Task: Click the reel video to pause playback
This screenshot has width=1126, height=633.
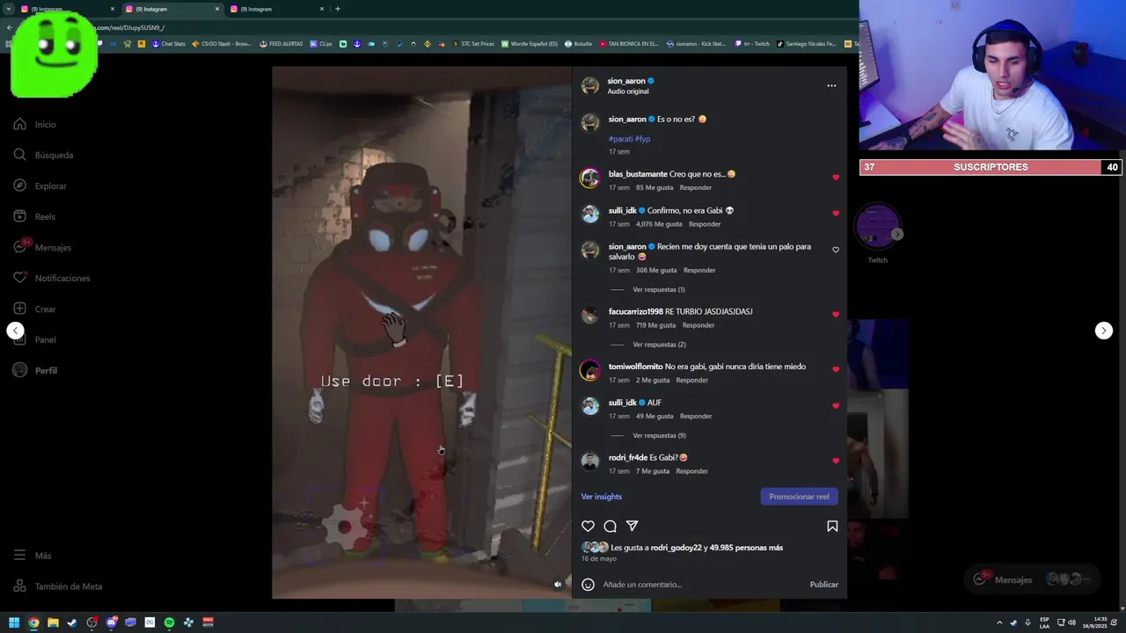Action: 421,332
